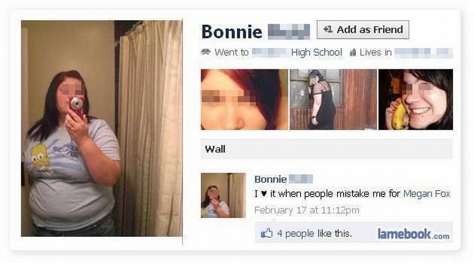
Task: Click the small avatar beside the wall post
Action: [223, 195]
